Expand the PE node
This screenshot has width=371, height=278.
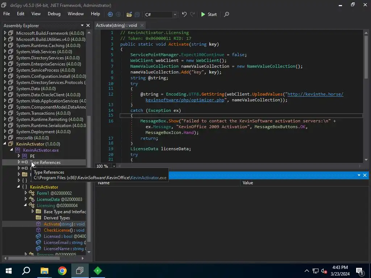[19, 156]
